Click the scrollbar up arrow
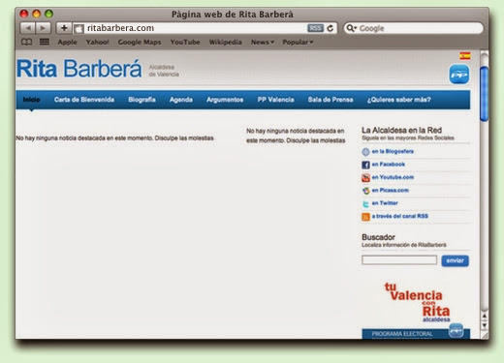This screenshot has width=504, height=363. pos(485,316)
